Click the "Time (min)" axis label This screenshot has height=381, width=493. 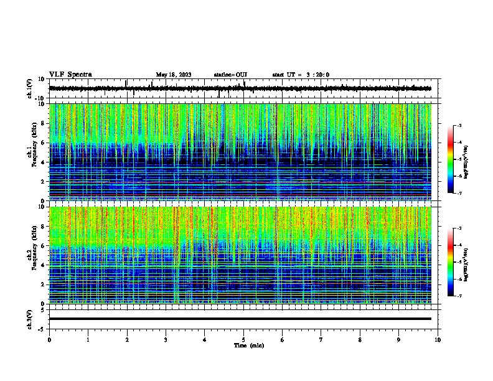coord(249,346)
